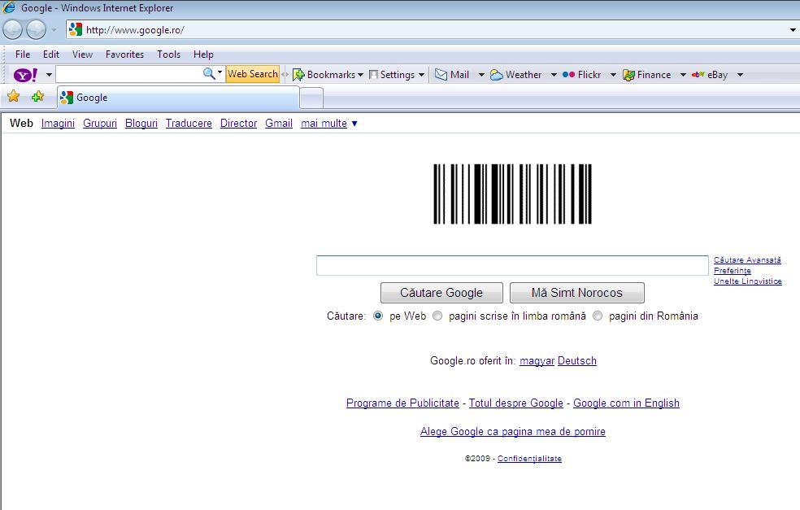Screen dimensions: 800x510
Task: Click the Add to Favorites icon
Action: click(x=37, y=96)
